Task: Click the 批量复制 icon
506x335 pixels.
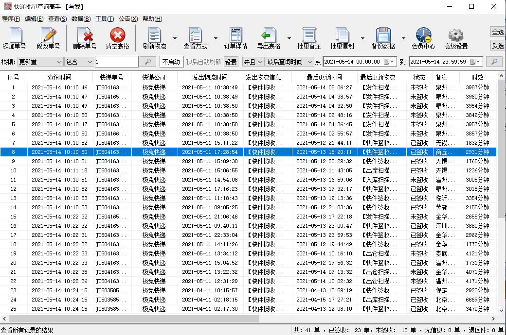Action: click(342, 35)
